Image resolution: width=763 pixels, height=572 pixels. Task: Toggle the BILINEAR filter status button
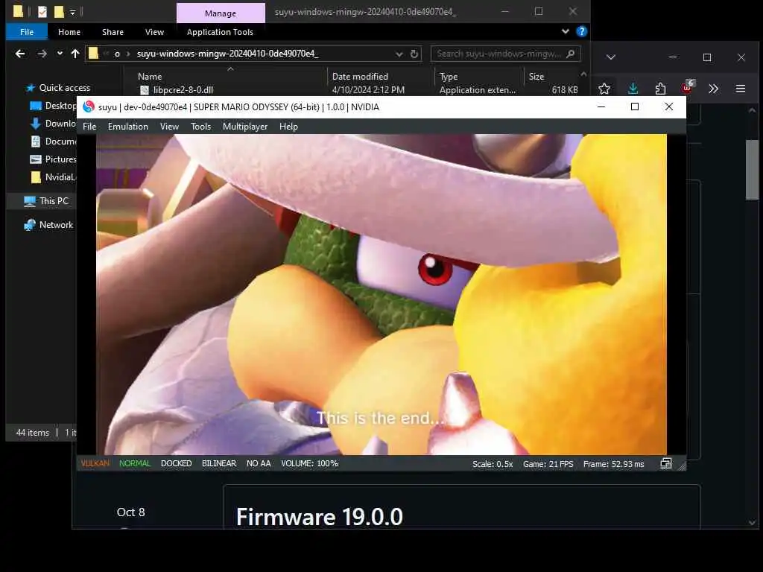pos(219,463)
